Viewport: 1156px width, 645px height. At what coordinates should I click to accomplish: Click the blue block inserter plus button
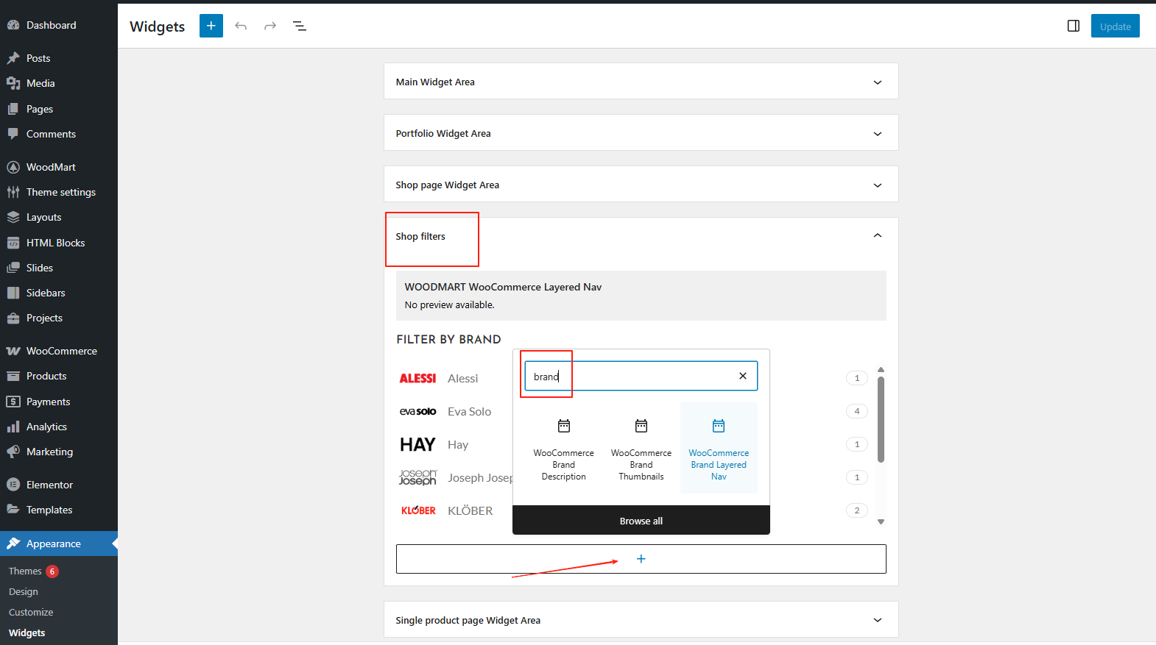click(x=211, y=26)
